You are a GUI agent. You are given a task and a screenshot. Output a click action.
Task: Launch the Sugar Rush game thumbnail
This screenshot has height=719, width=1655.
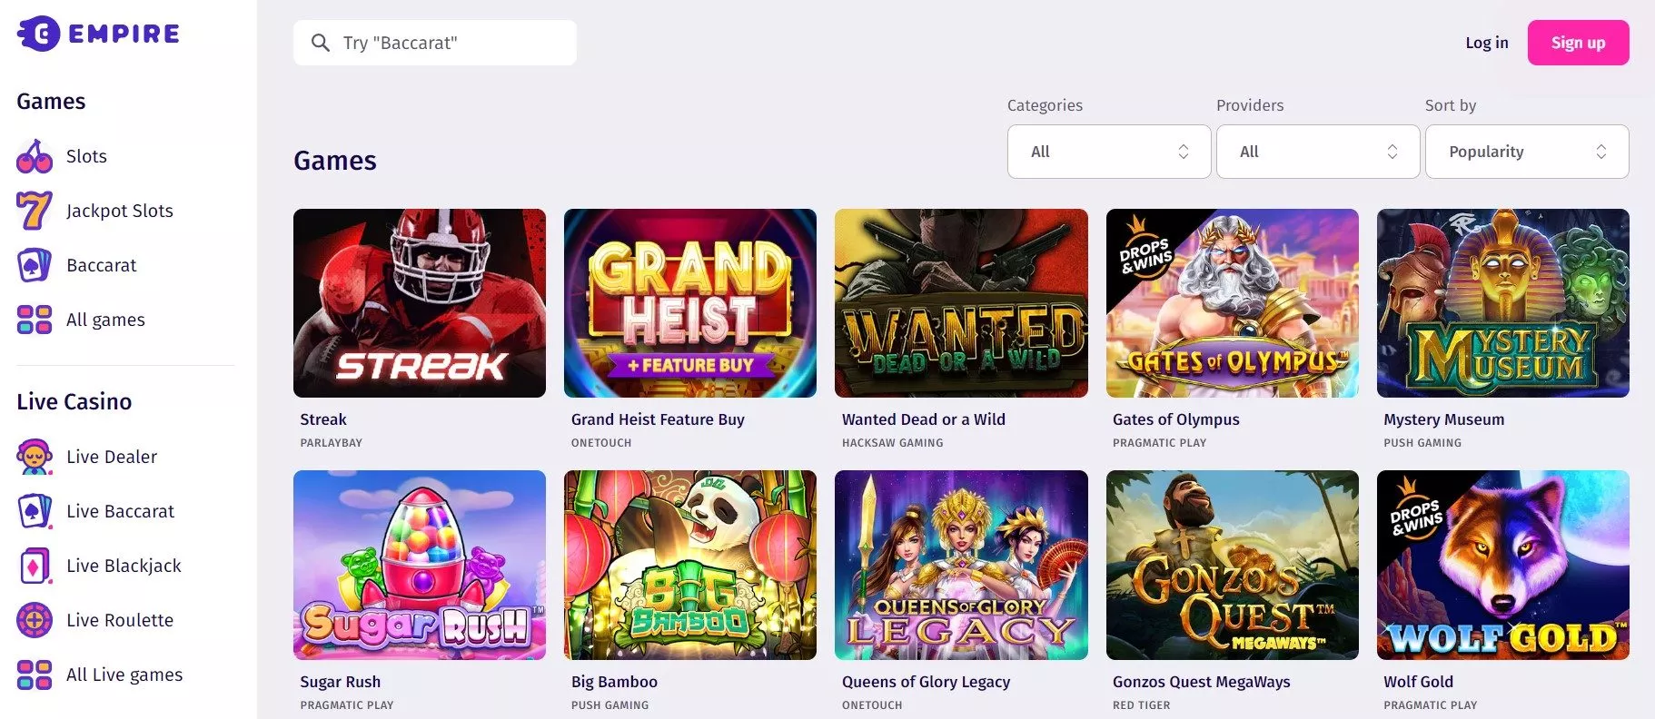420,565
